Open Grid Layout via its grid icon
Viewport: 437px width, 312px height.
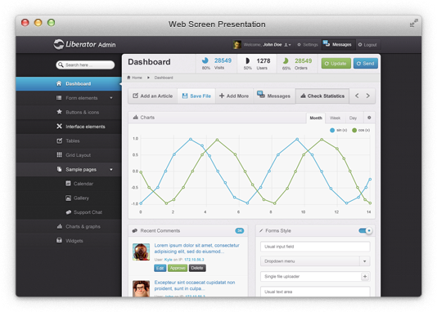59,154
